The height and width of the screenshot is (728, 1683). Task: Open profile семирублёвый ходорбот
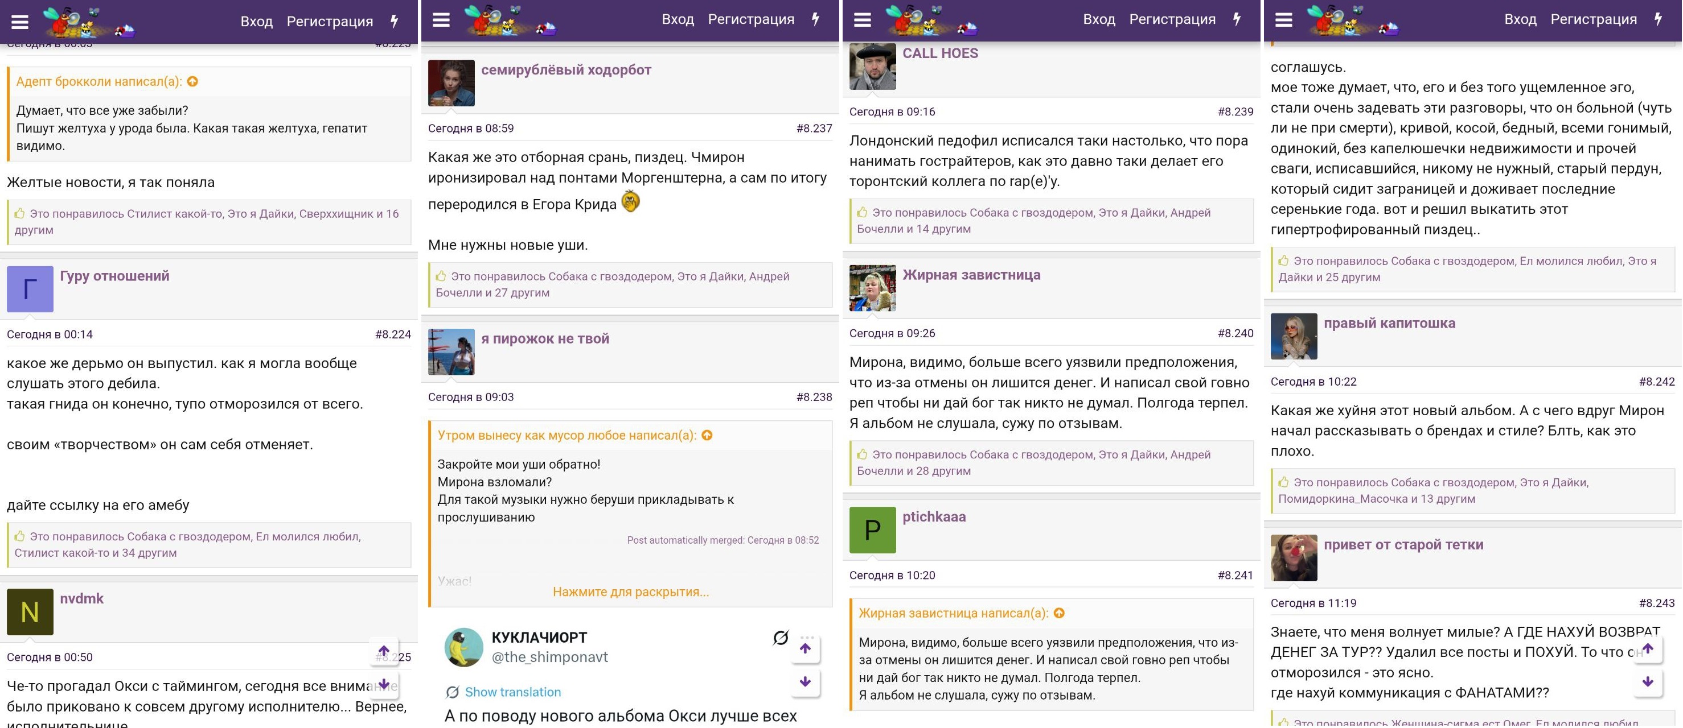pos(566,70)
